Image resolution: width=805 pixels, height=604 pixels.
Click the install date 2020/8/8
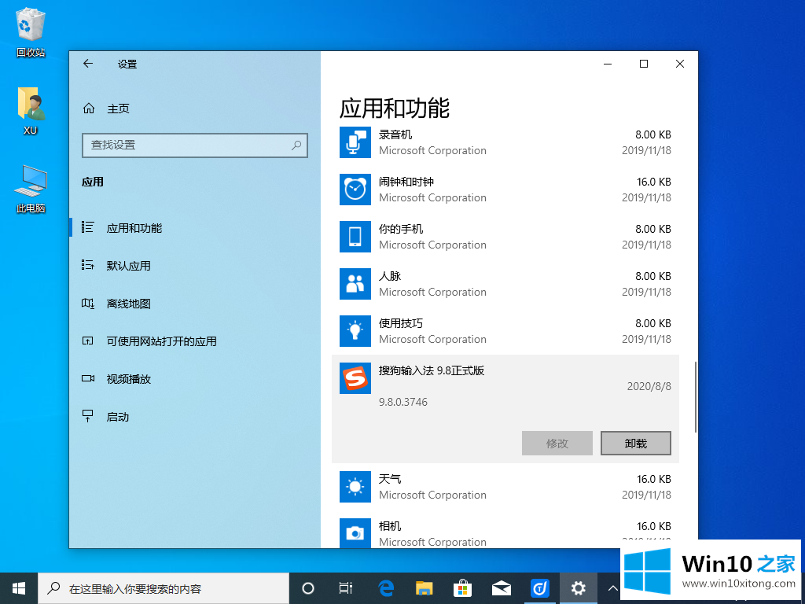(649, 386)
